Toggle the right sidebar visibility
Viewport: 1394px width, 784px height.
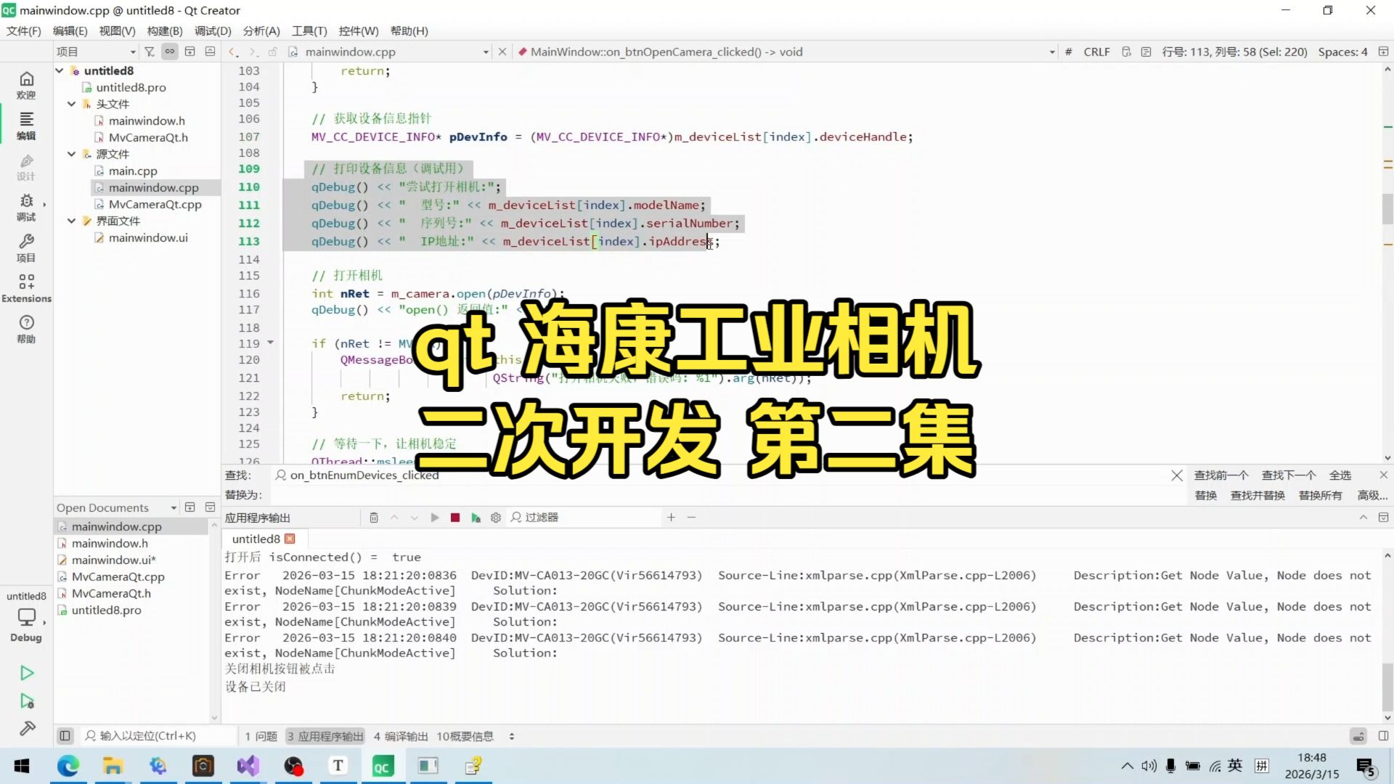(1383, 736)
